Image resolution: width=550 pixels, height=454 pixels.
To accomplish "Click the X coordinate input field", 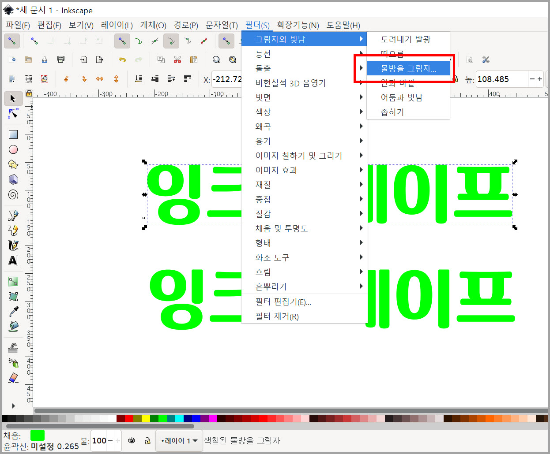I will (227, 79).
